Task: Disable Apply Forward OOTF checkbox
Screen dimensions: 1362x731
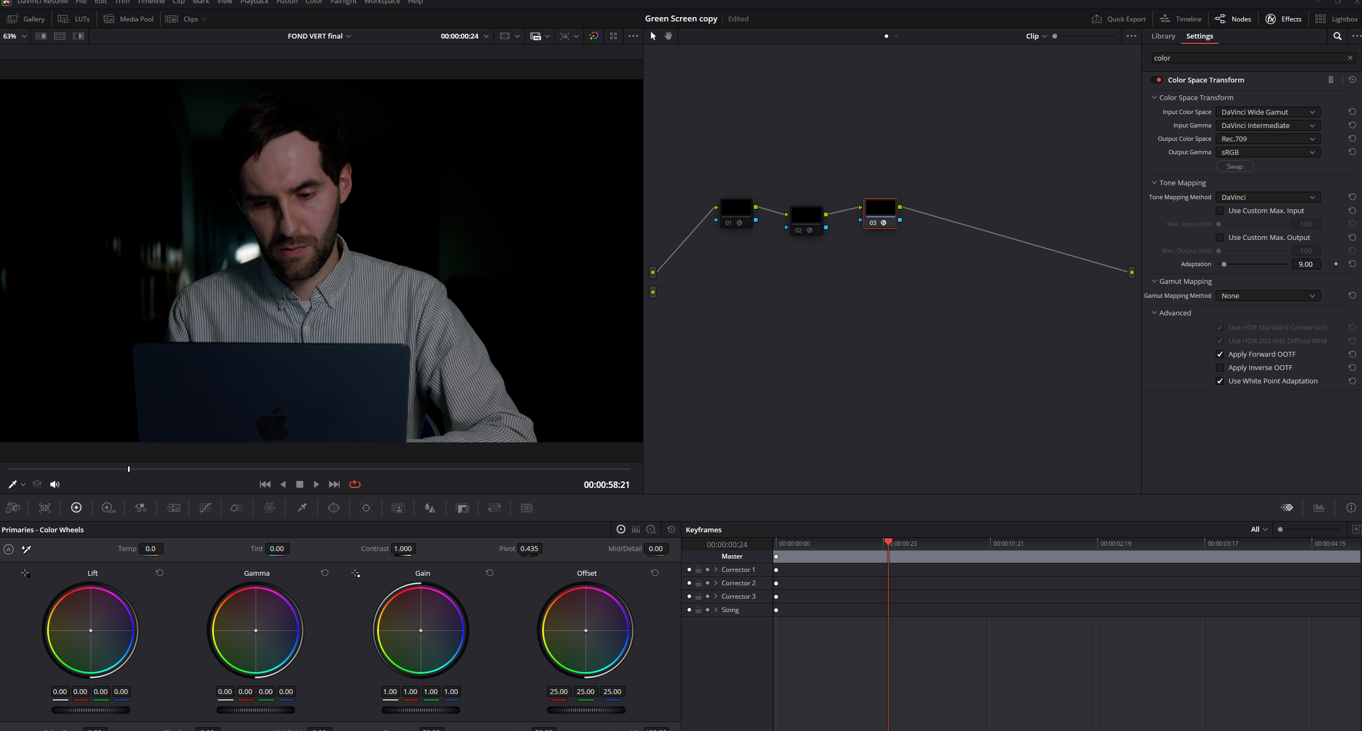Action: [x=1220, y=355]
